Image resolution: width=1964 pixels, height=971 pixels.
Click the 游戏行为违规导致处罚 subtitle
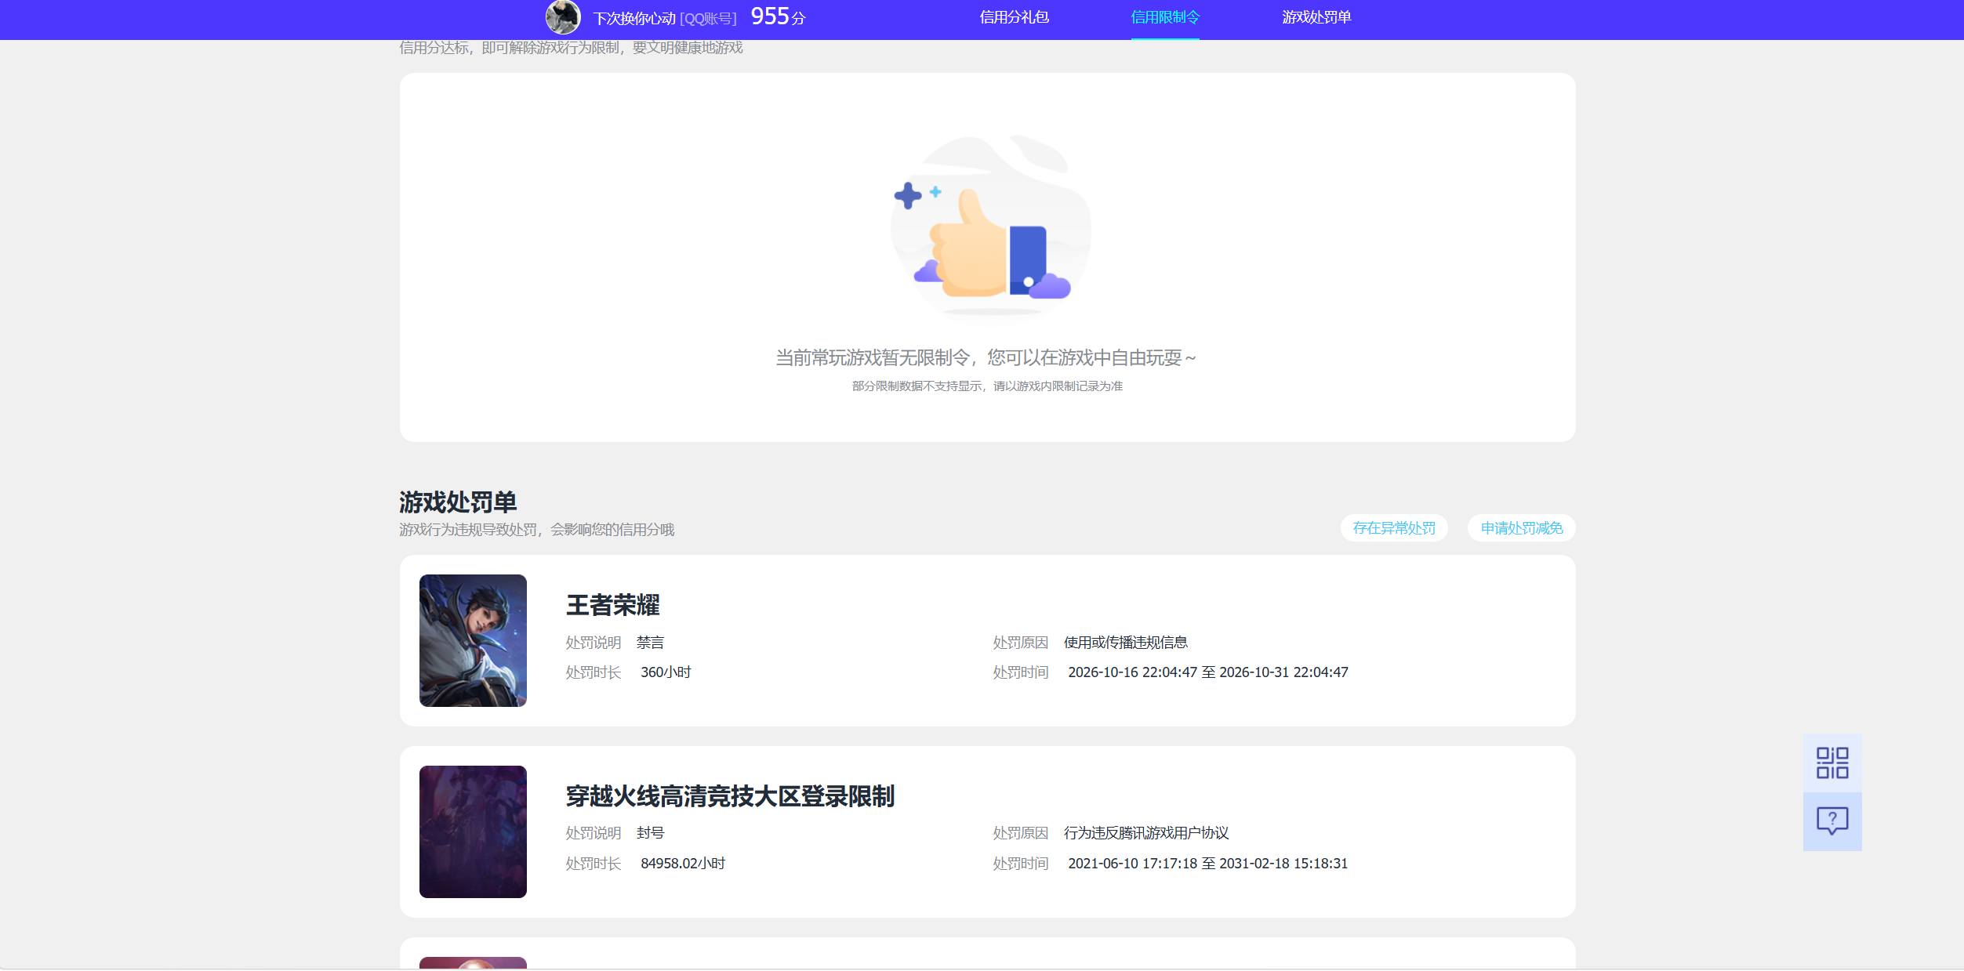point(536,530)
